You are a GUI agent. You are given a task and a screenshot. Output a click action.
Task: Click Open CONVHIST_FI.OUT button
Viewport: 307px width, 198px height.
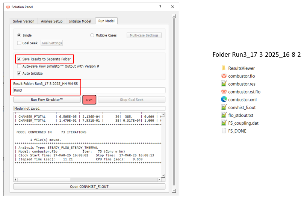(89, 187)
